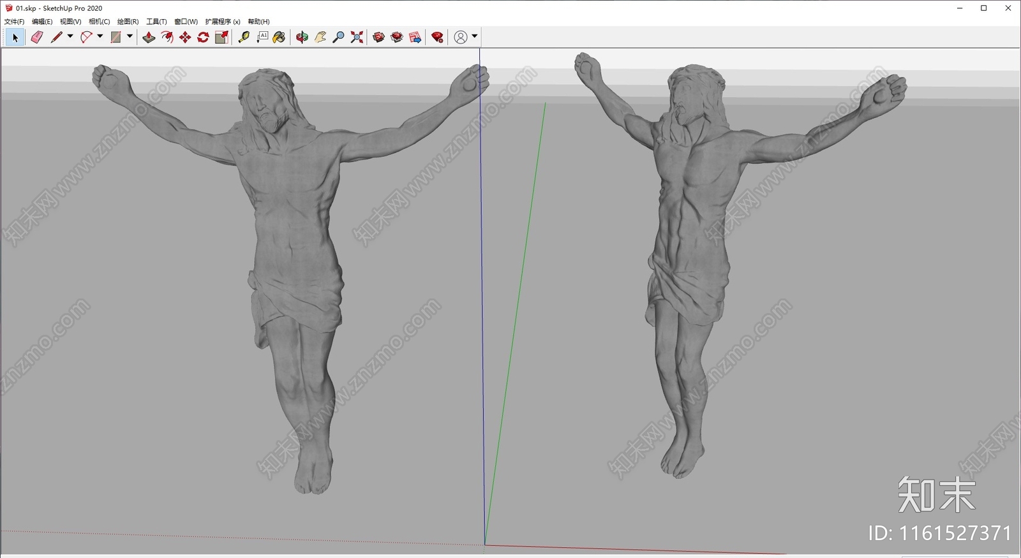The image size is (1021, 558).
Task: Choose the Select arrow tool
Action: coord(15,38)
